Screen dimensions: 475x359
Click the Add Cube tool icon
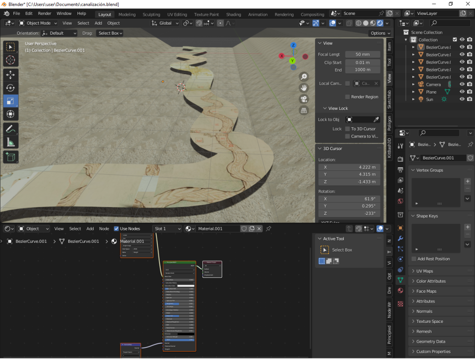(11, 157)
